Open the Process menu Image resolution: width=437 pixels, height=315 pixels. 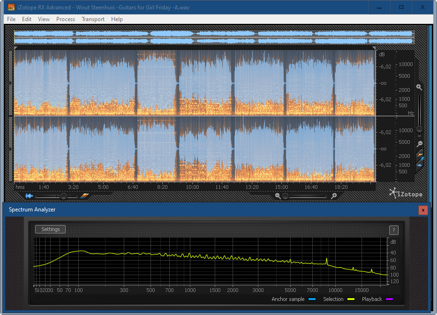coord(66,19)
